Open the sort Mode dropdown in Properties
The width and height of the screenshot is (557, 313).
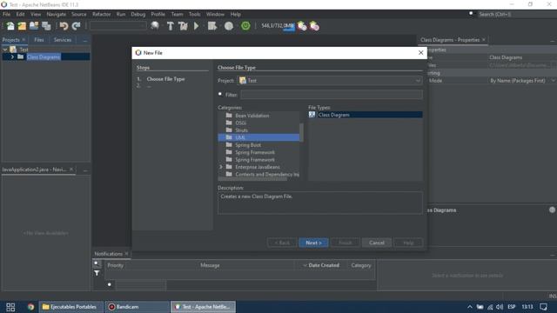553,81
